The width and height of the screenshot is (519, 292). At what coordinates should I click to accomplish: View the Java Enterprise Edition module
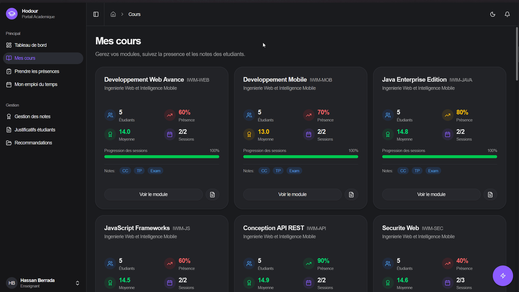click(431, 194)
